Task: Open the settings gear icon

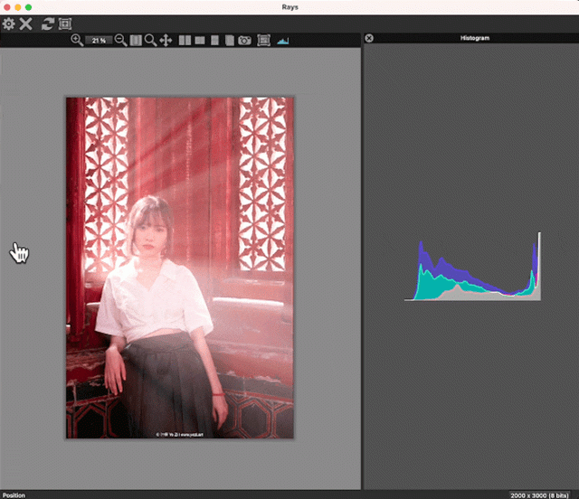Action: [8, 24]
